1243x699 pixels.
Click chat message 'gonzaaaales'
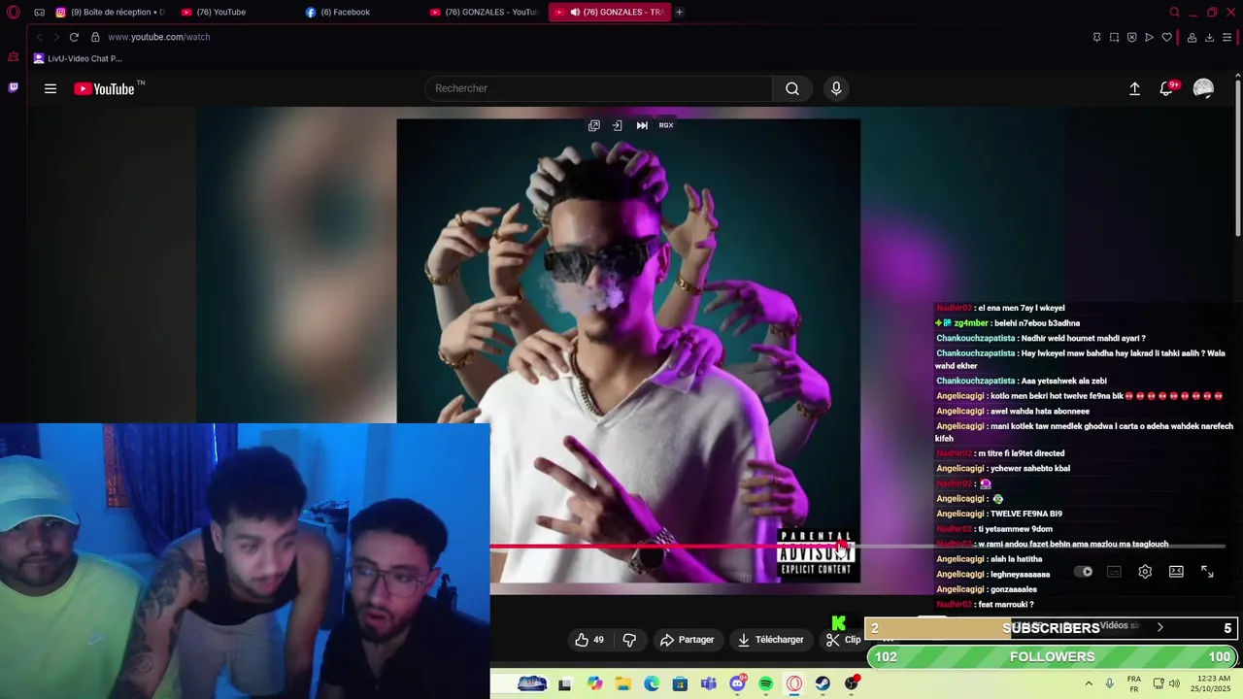pos(1013,589)
